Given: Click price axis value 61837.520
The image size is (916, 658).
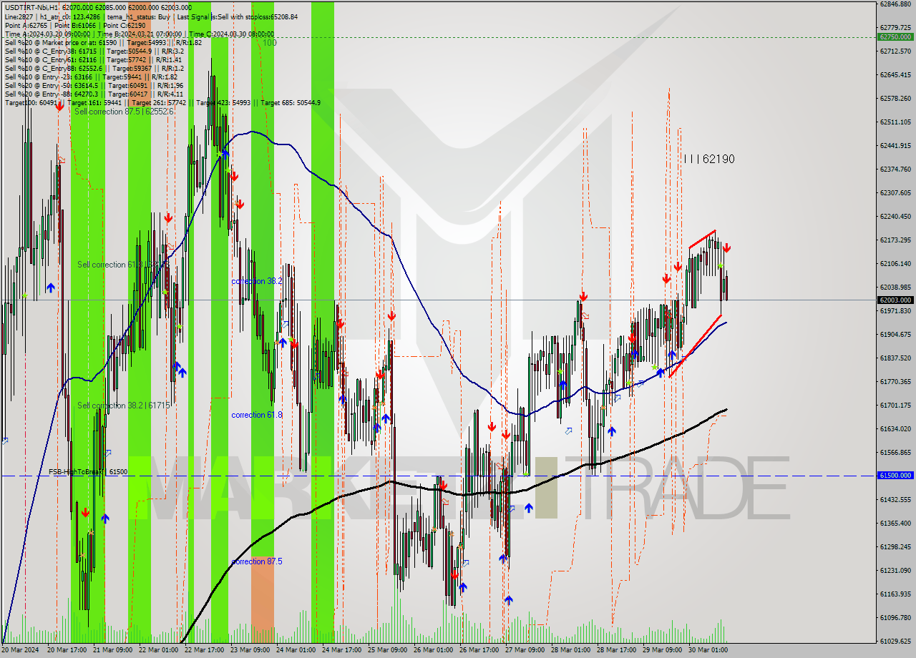Looking at the screenshot, I should pyautogui.click(x=895, y=358).
